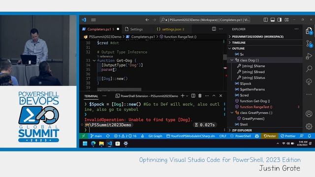Image resolution: width=315 pixels, height=177 pixels.
Task: Click the main git branch in status bar
Action: coord(96,136)
